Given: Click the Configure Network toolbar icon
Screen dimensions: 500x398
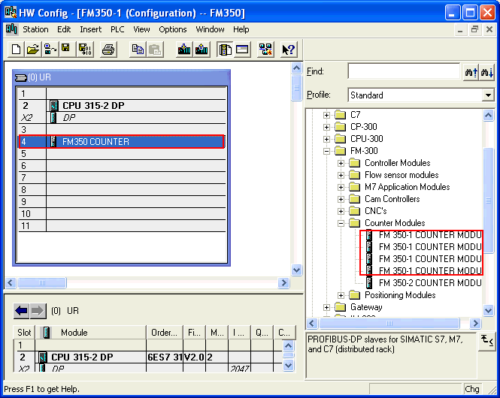Looking at the screenshot, I should 265,50.
